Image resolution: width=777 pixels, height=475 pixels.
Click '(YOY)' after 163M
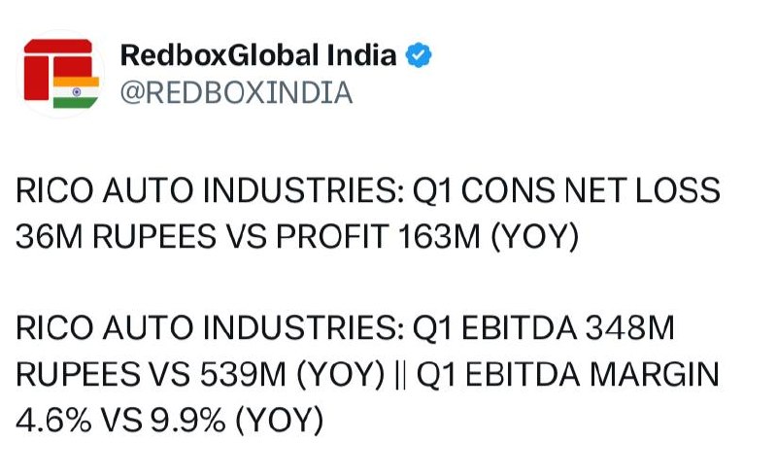(535, 237)
